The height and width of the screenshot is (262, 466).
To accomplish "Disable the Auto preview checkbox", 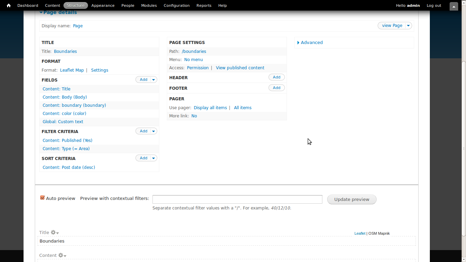I will pyautogui.click(x=42, y=198).
